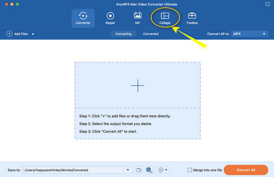The image size is (274, 177).
Task: Expand the Add Files dropdown arrow
Action: coord(33,34)
